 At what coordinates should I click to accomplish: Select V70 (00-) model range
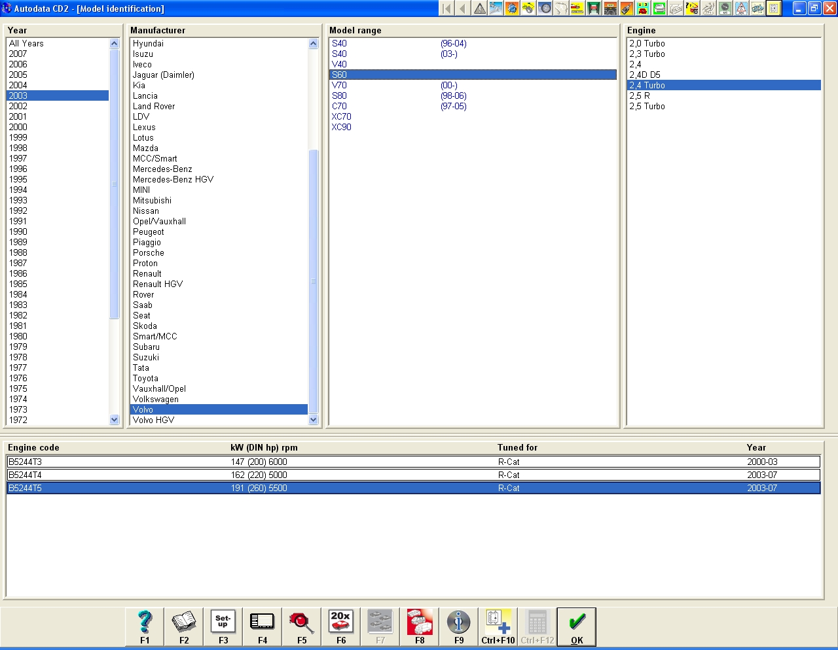473,85
